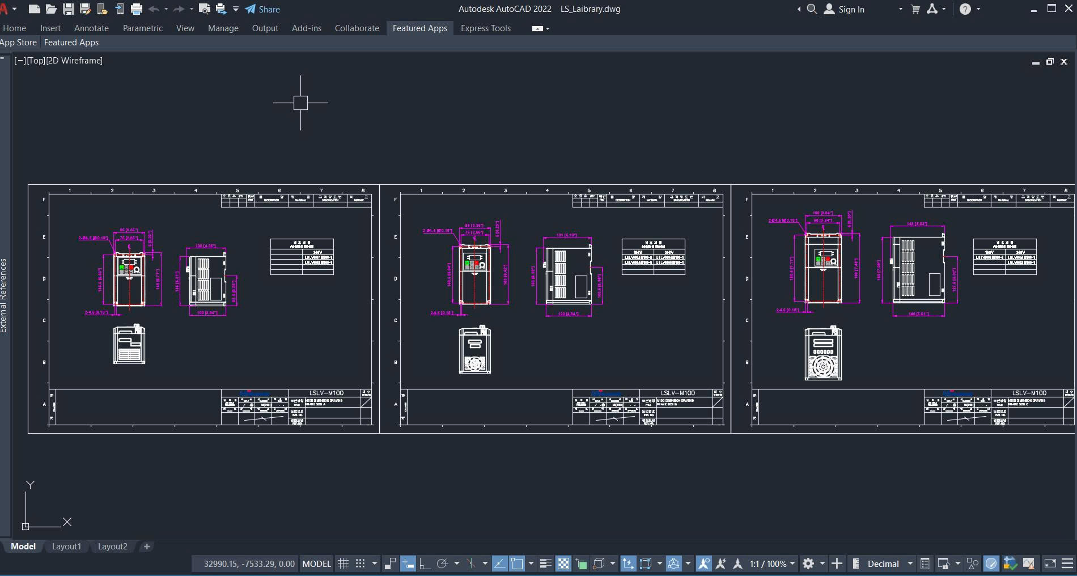Toggle Polar Tracking in status bar
This screenshot has height=576, width=1077.
tap(442, 564)
